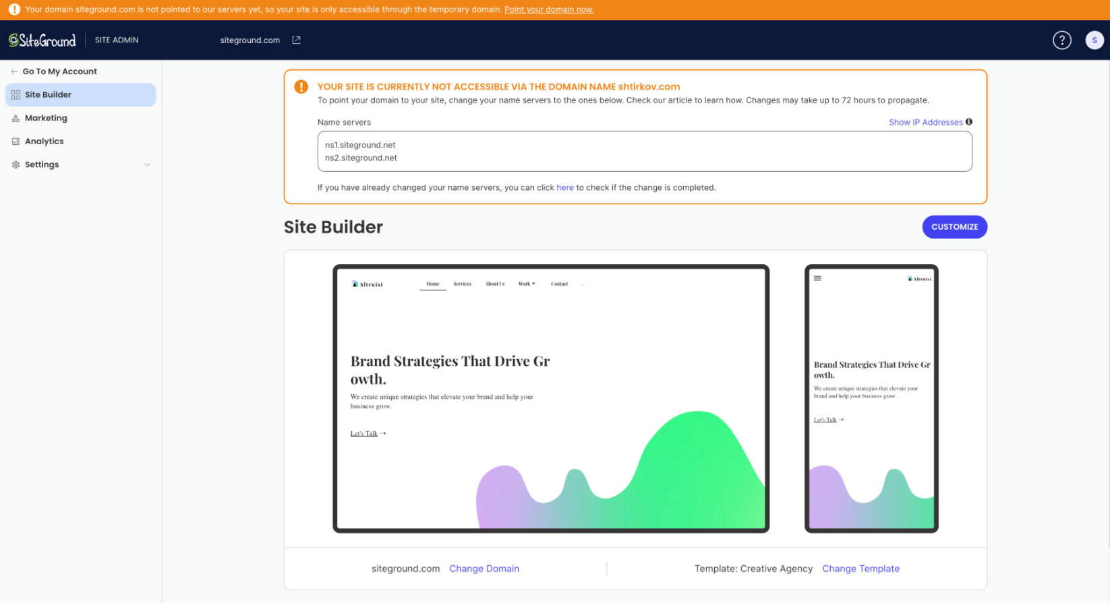Click the orange alert icon in domain notice
Viewport: 1110px width, 603px height.
(x=301, y=87)
